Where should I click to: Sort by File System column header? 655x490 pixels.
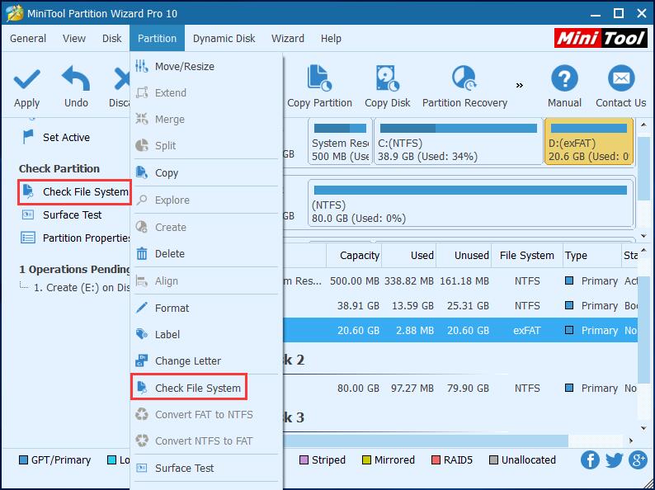[527, 255]
